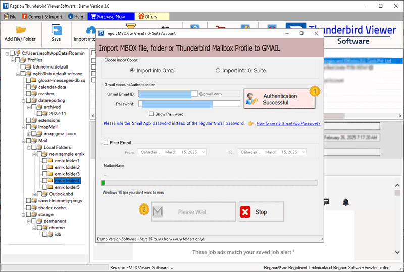Click the 2022-11 folder icon
404x272 pixels.
coord(45,114)
